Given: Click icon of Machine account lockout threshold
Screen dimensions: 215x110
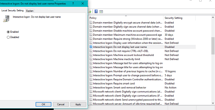Looking at the screenshot, I should 91,55.
